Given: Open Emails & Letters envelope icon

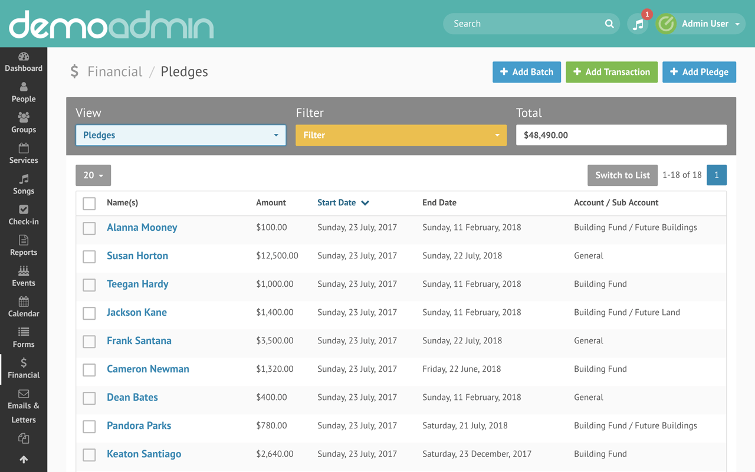Looking at the screenshot, I should point(24,394).
